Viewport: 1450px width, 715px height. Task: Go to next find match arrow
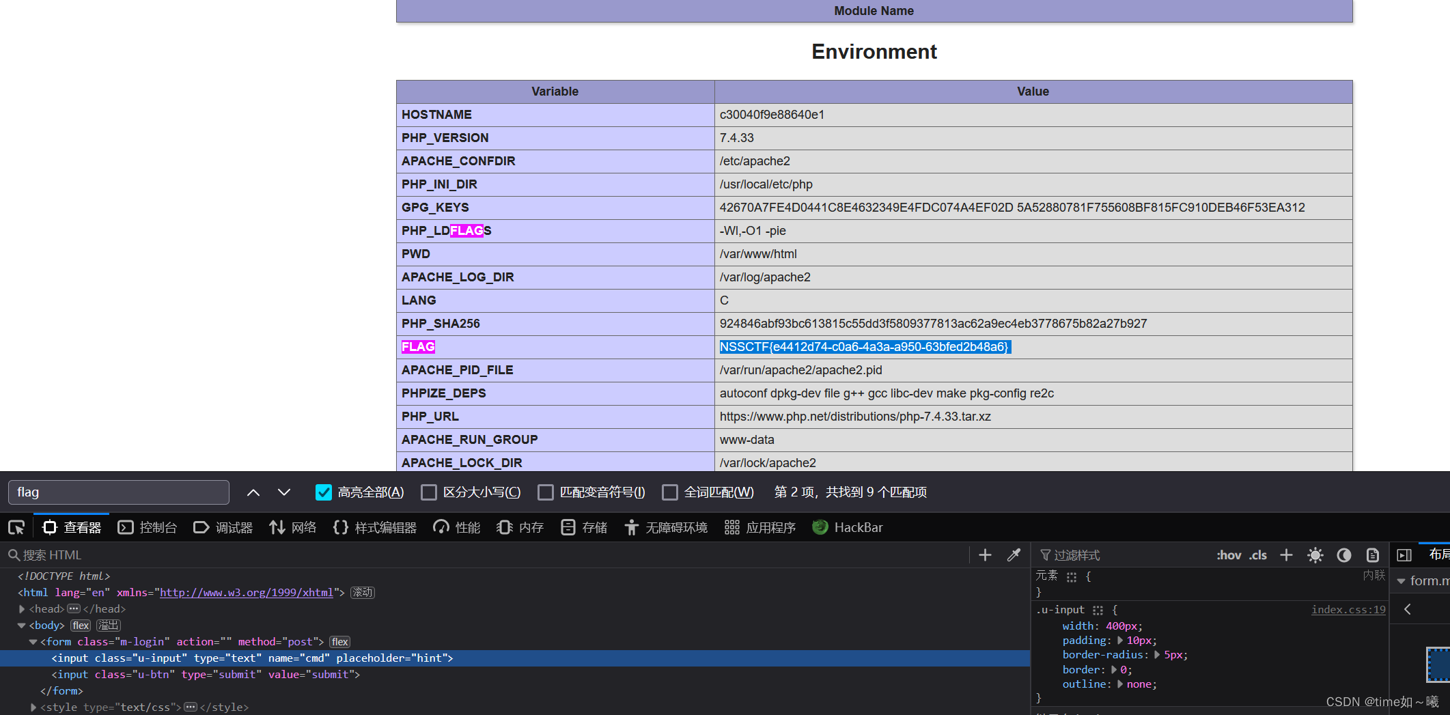pos(284,492)
